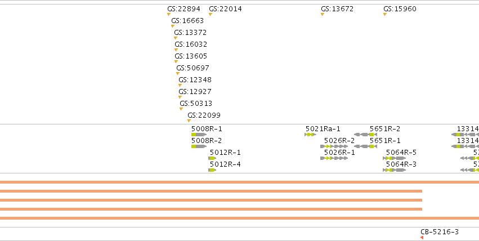Select the GS:22014 insertion marker

210,14
